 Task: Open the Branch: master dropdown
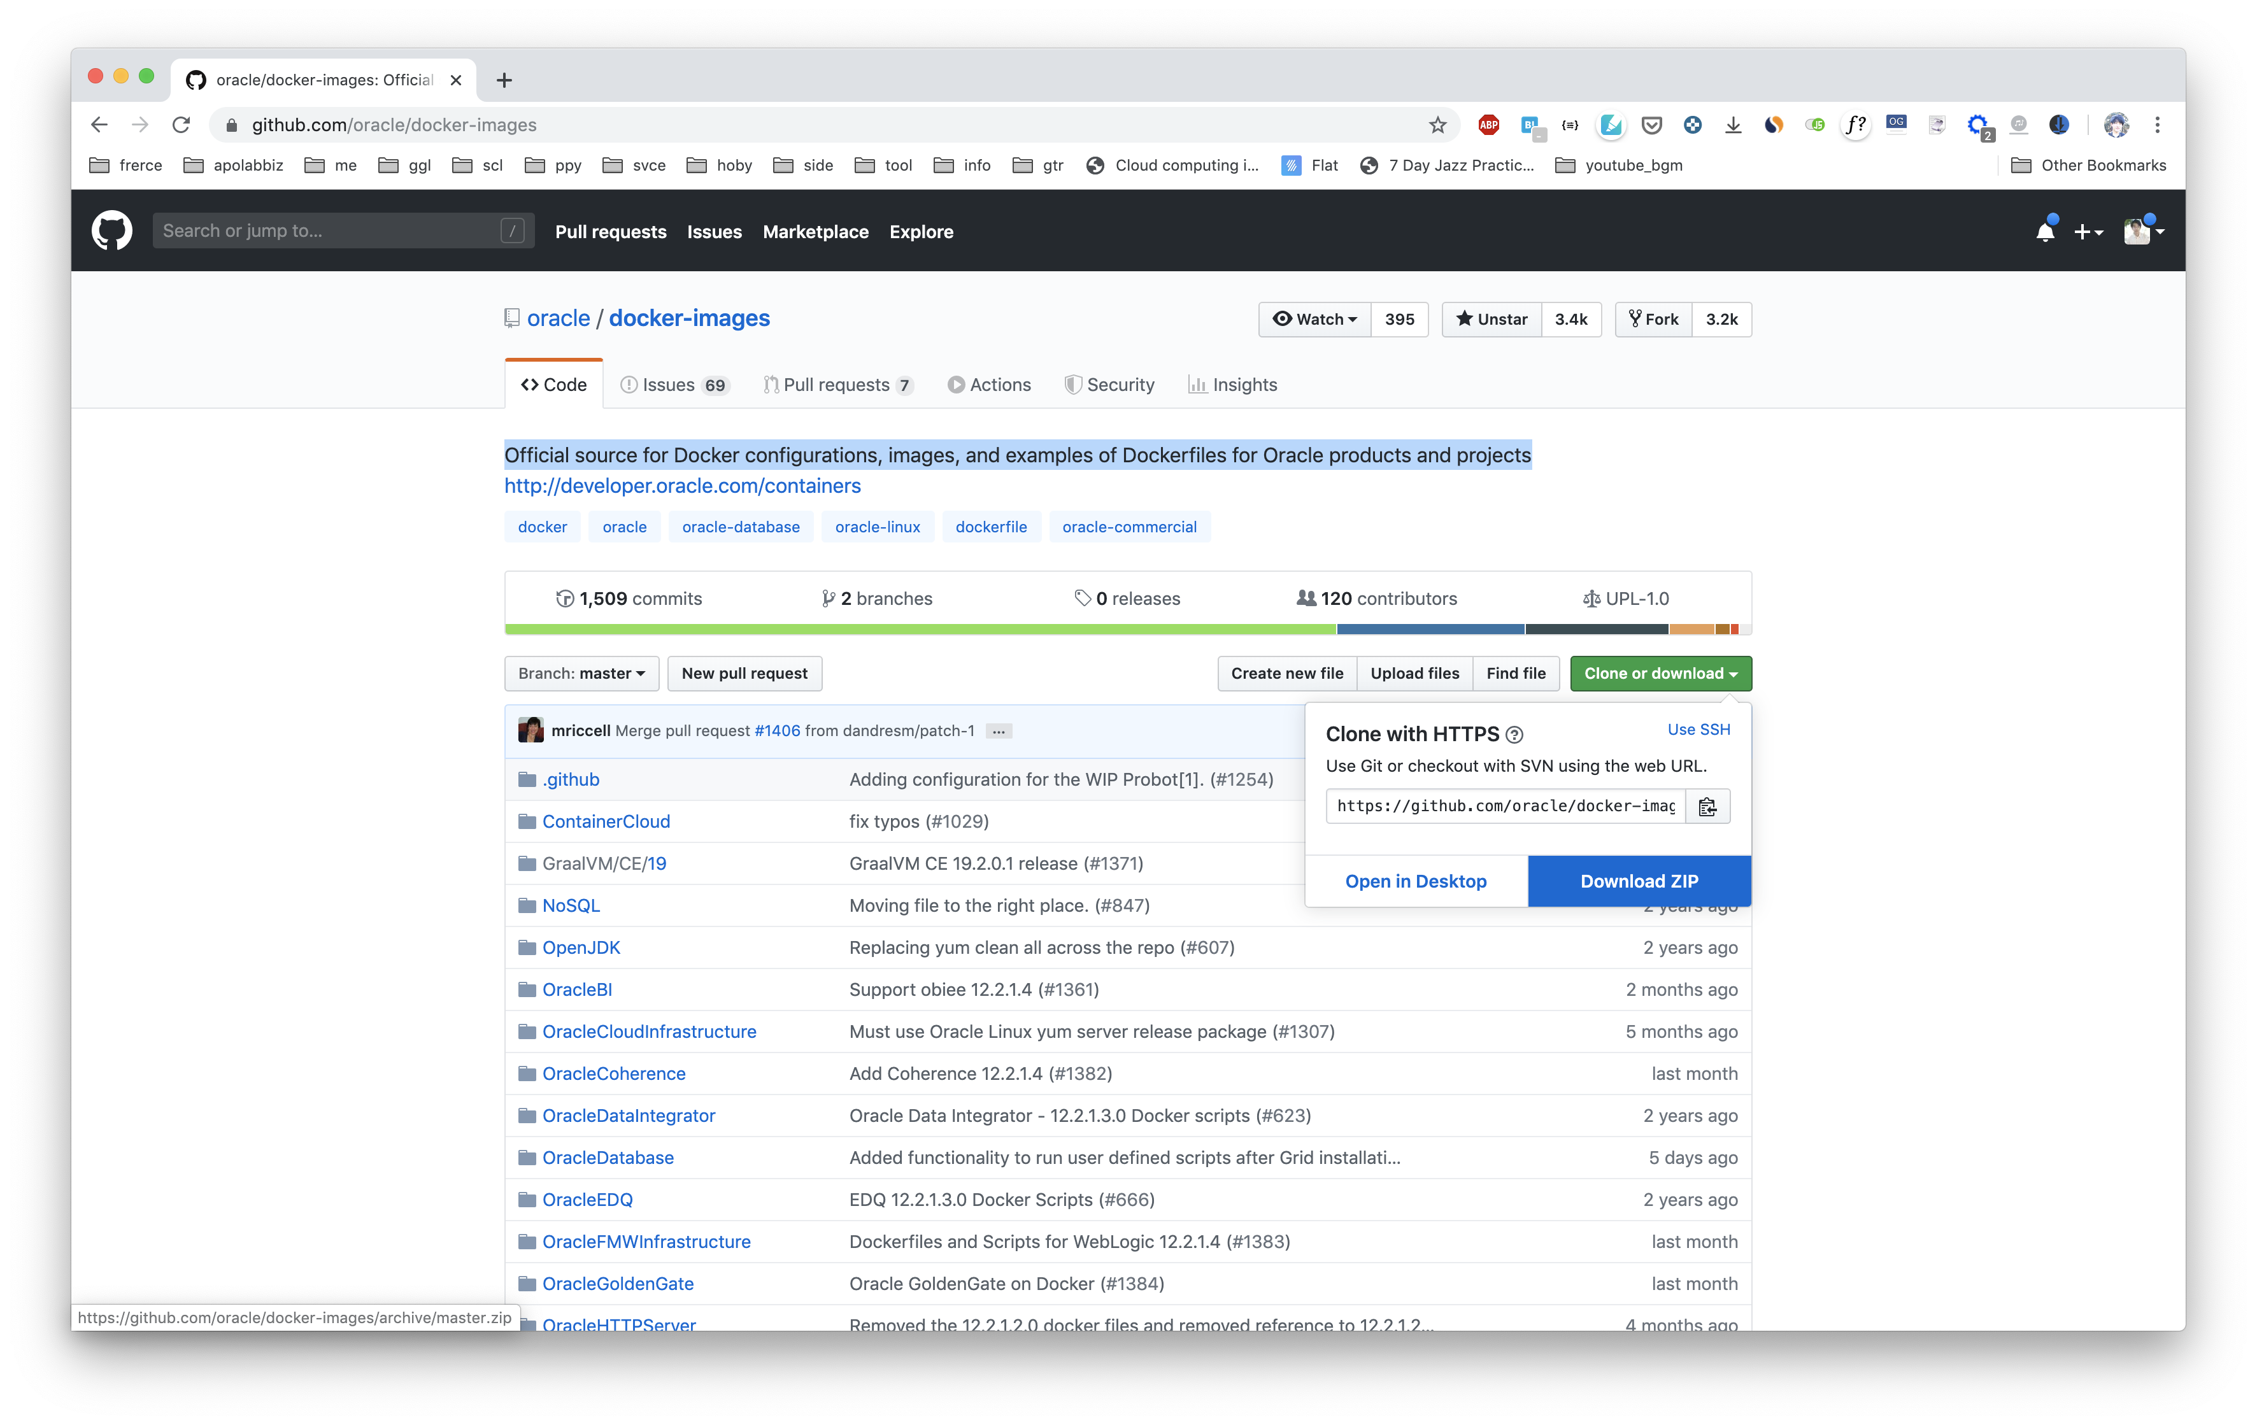(x=581, y=672)
